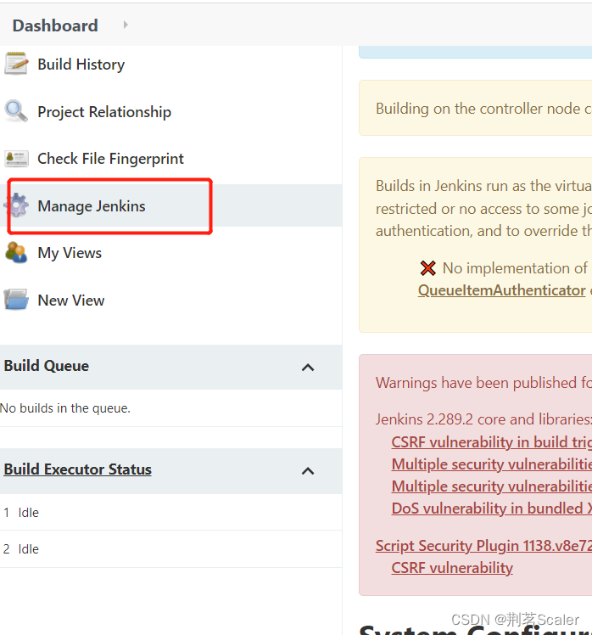592x635 pixels.
Task: Open CSRF vulnerability link under Script Security
Action: click(452, 568)
